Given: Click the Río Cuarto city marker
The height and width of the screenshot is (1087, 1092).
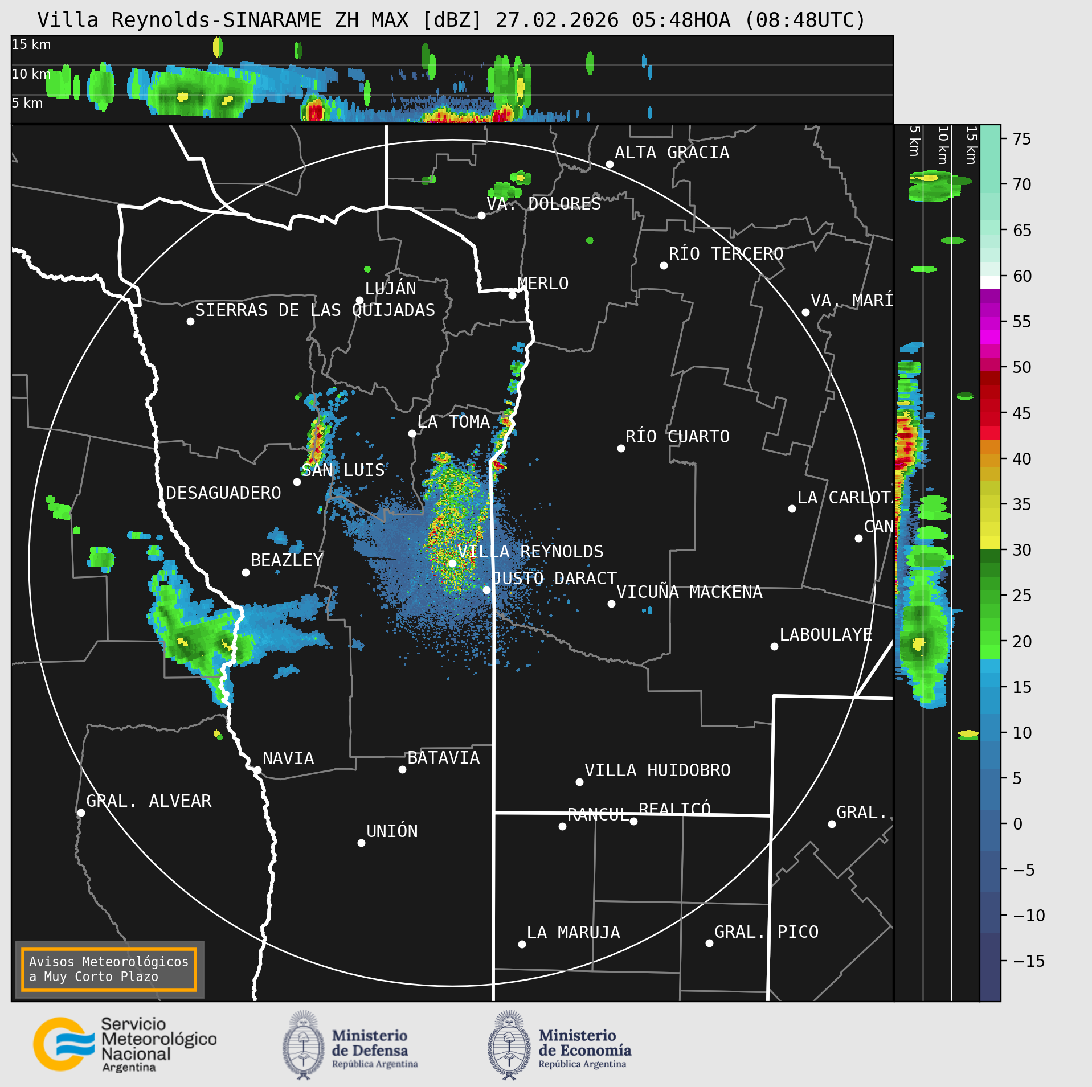Looking at the screenshot, I should (x=621, y=448).
